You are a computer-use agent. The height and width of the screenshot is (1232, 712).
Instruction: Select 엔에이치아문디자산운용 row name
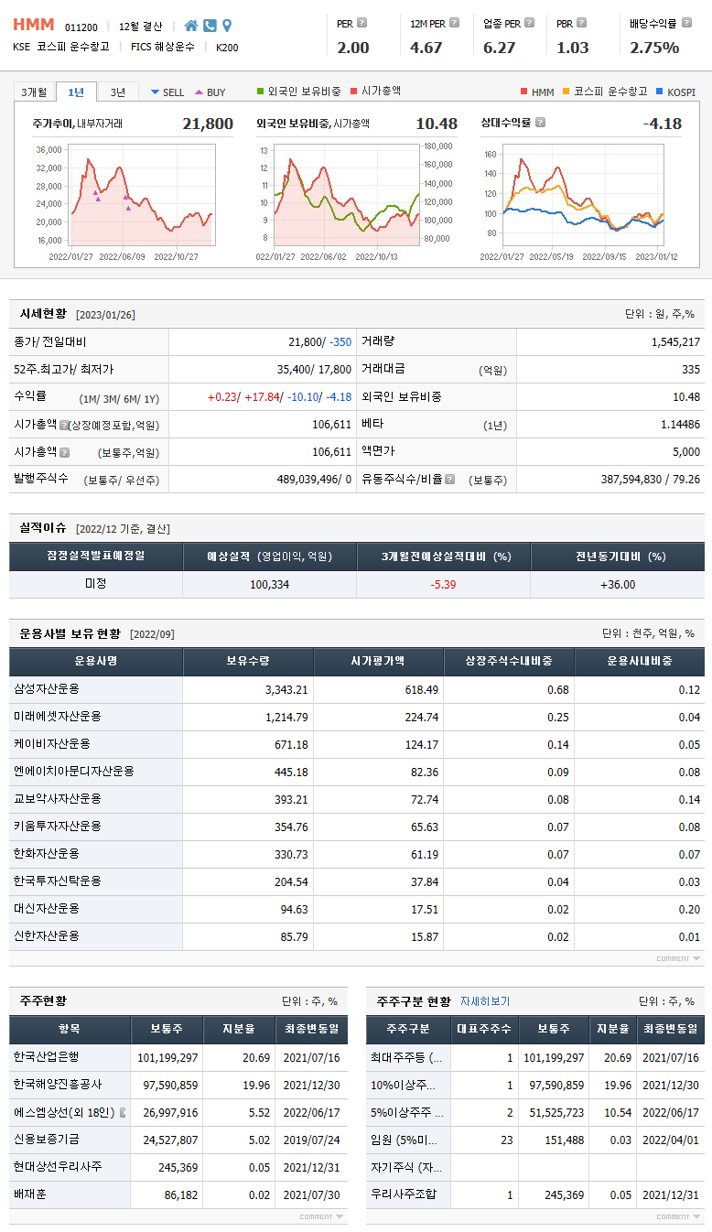(x=74, y=772)
